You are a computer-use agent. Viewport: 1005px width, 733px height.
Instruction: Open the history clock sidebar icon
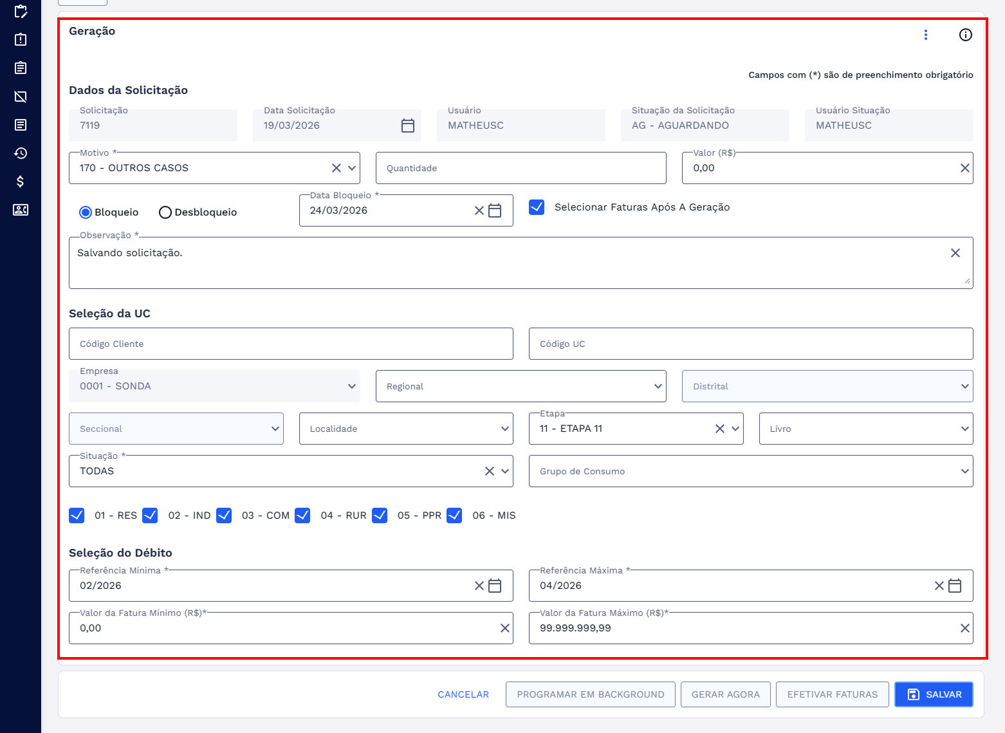[x=21, y=153]
